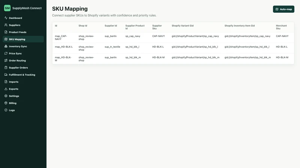Open the Logs page
300x168 pixels.
coord(23,110)
